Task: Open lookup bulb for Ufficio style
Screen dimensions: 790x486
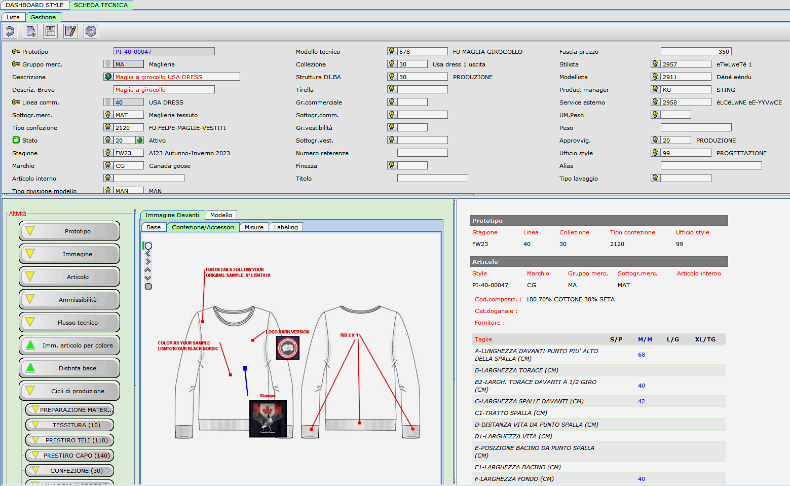Action: pyautogui.click(x=655, y=153)
